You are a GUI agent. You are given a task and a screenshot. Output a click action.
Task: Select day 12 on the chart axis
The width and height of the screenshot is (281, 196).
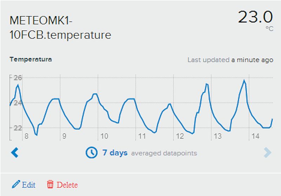coord(180,136)
